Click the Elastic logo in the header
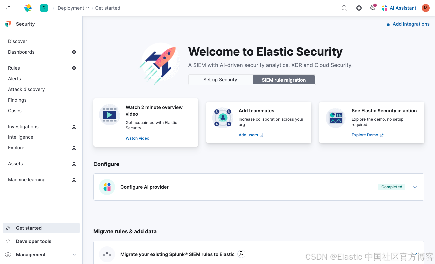Image resolution: width=435 pixels, height=264 pixels. click(28, 8)
